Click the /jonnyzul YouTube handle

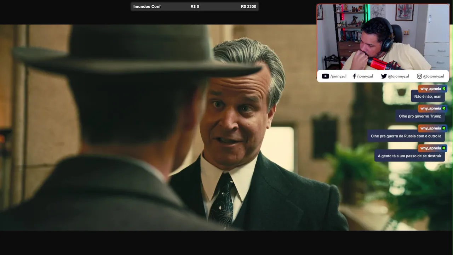pos(338,76)
